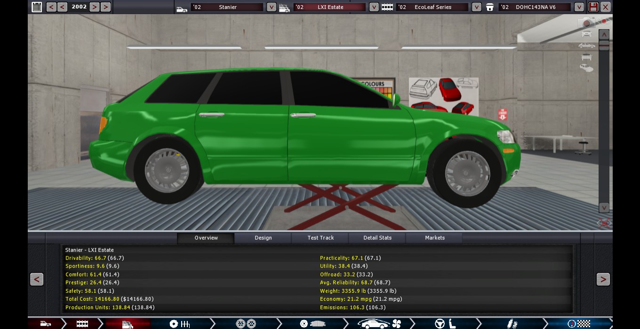Image resolution: width=640 pixels, height=329 pixels.
Task: Click the Prestige: 26.4 stat
Action: [x=92, y=282]
